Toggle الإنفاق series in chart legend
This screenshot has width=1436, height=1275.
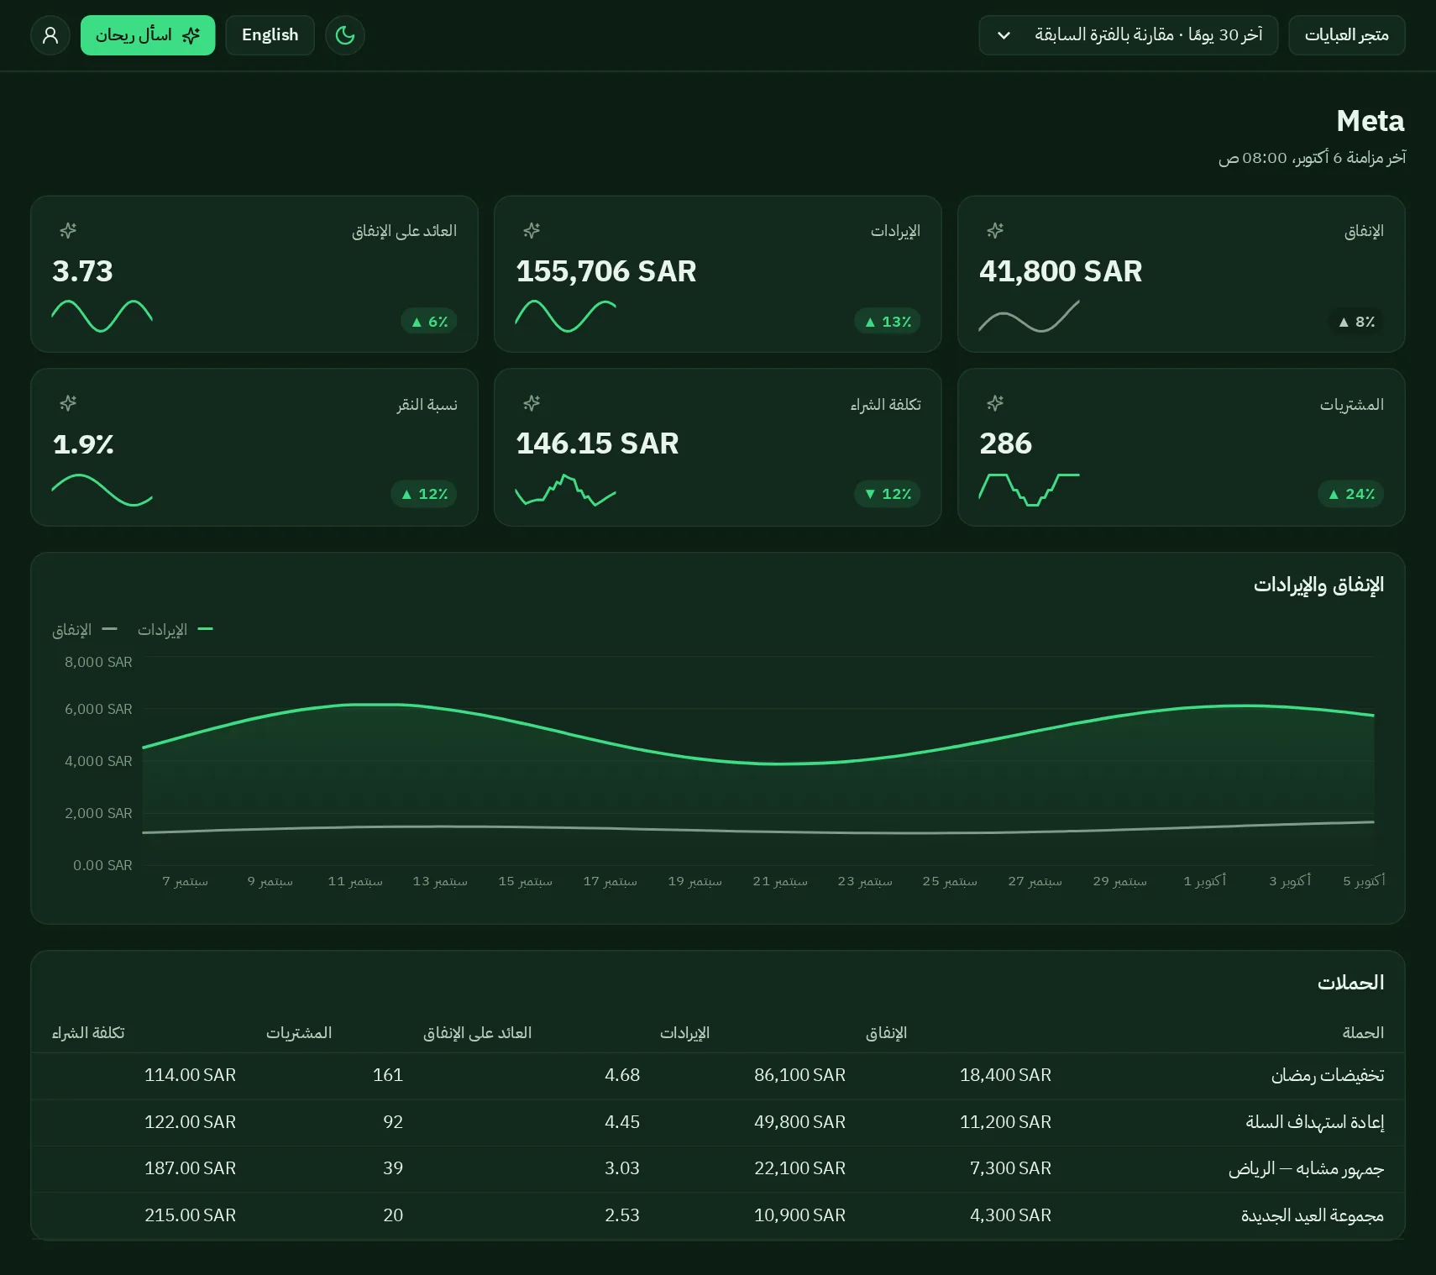[84, 630]
